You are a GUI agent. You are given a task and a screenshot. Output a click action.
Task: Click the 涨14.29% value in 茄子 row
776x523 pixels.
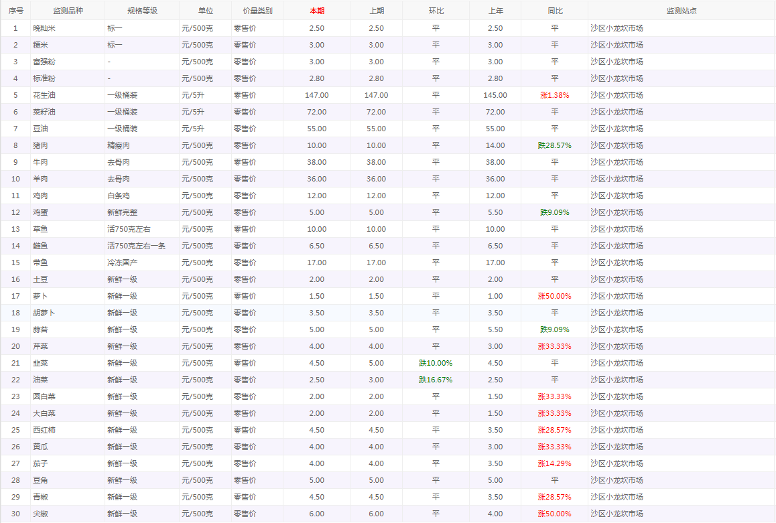(554, 463)
